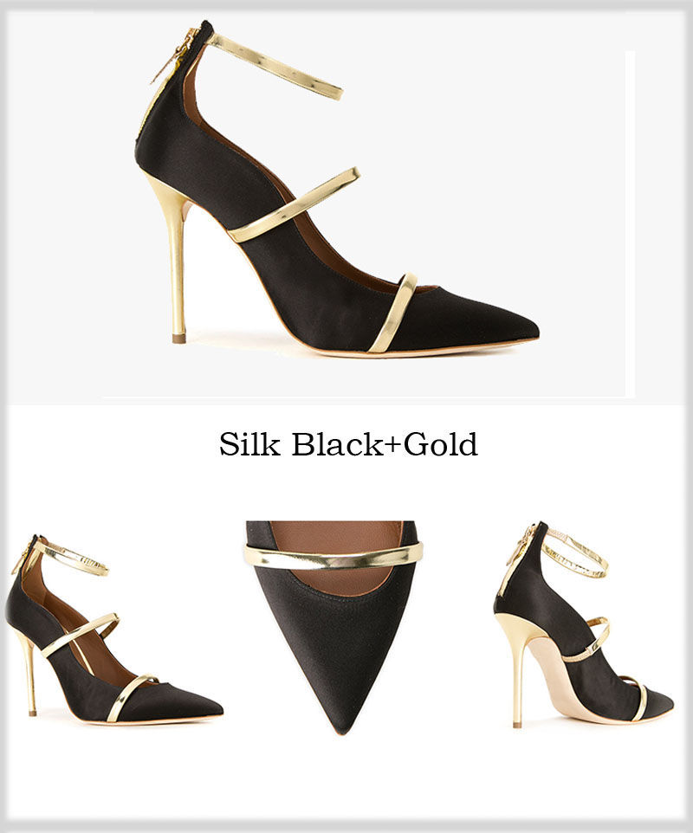The height and width of the screenshot is (833, 693).
Task: Click the gold ankle strap on large shoe
Action: point(275,67)
